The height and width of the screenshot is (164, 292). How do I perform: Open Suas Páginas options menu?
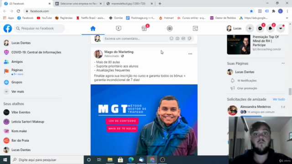(x=283, y=63)
